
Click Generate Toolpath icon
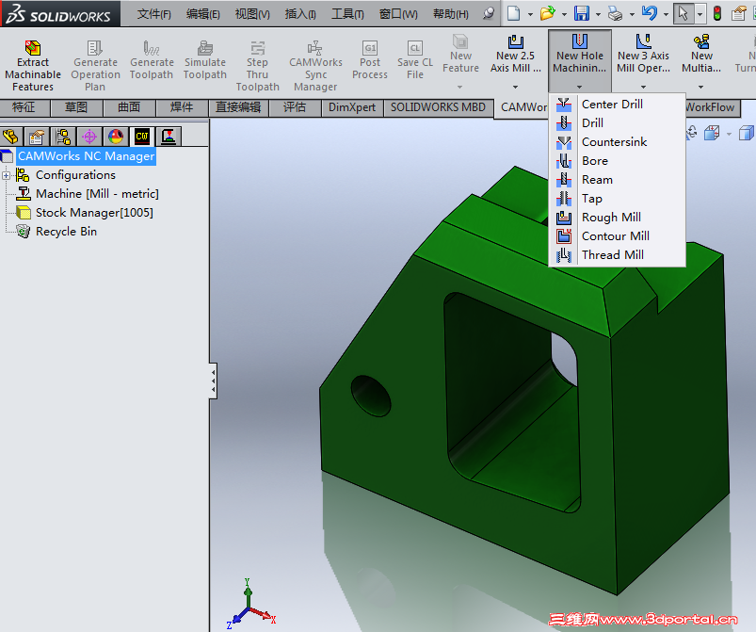point(152,48)
